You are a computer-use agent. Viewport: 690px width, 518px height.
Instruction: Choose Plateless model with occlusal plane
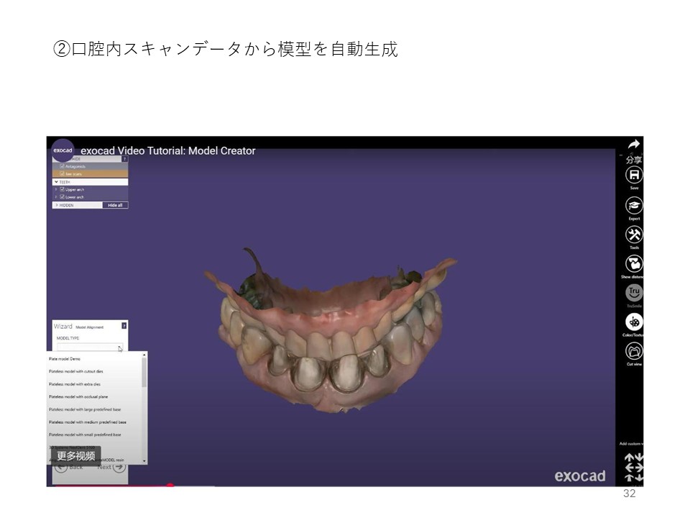(78, 396)
